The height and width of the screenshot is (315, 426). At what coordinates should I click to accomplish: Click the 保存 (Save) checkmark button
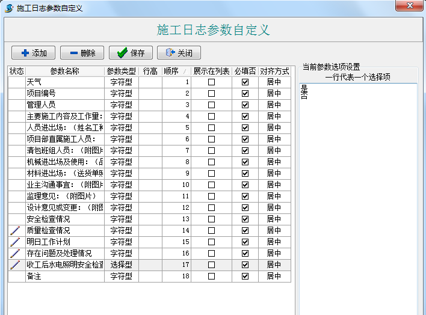[131, 53]
